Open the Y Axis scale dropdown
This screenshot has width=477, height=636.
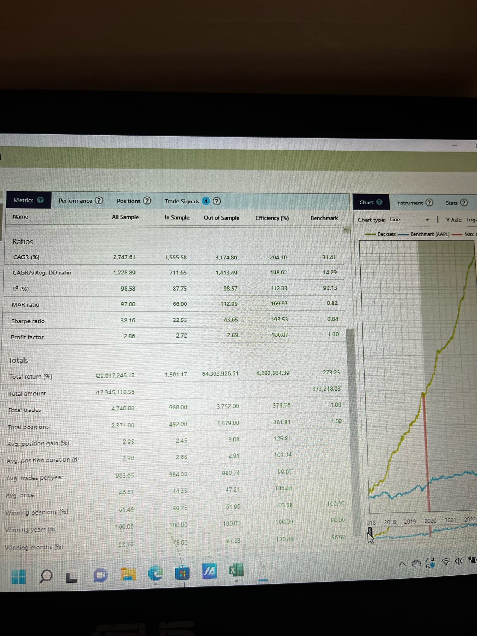click(x=471, y=220)
